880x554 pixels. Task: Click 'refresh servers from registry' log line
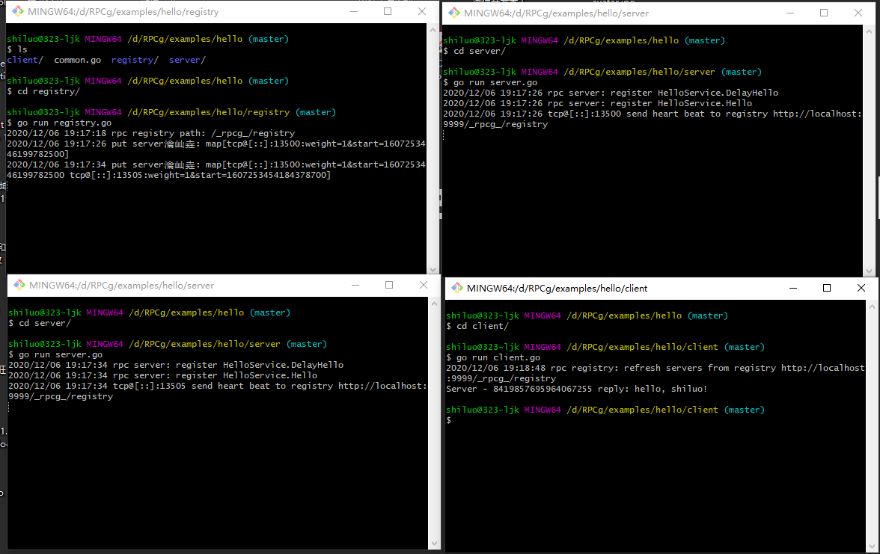(x=656, y=374)
